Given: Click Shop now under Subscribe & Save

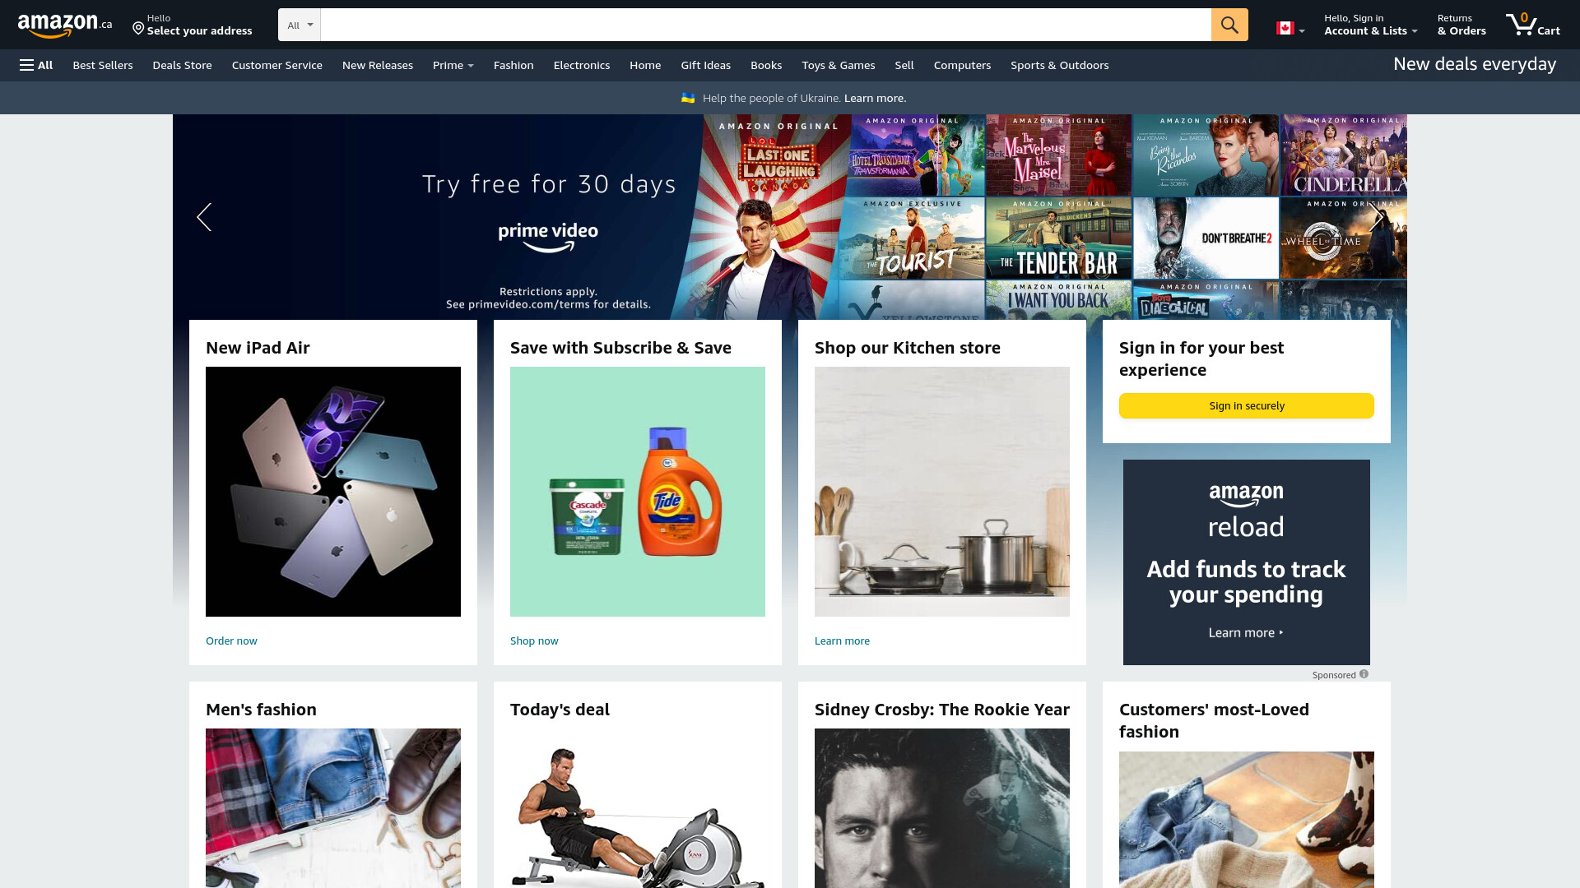Looking at the screenshot, I should (x=534, y=641).
